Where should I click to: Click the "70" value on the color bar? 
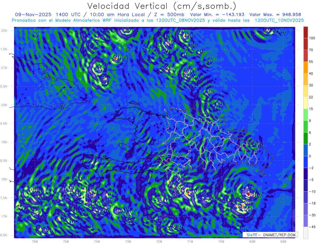(311, 50)
